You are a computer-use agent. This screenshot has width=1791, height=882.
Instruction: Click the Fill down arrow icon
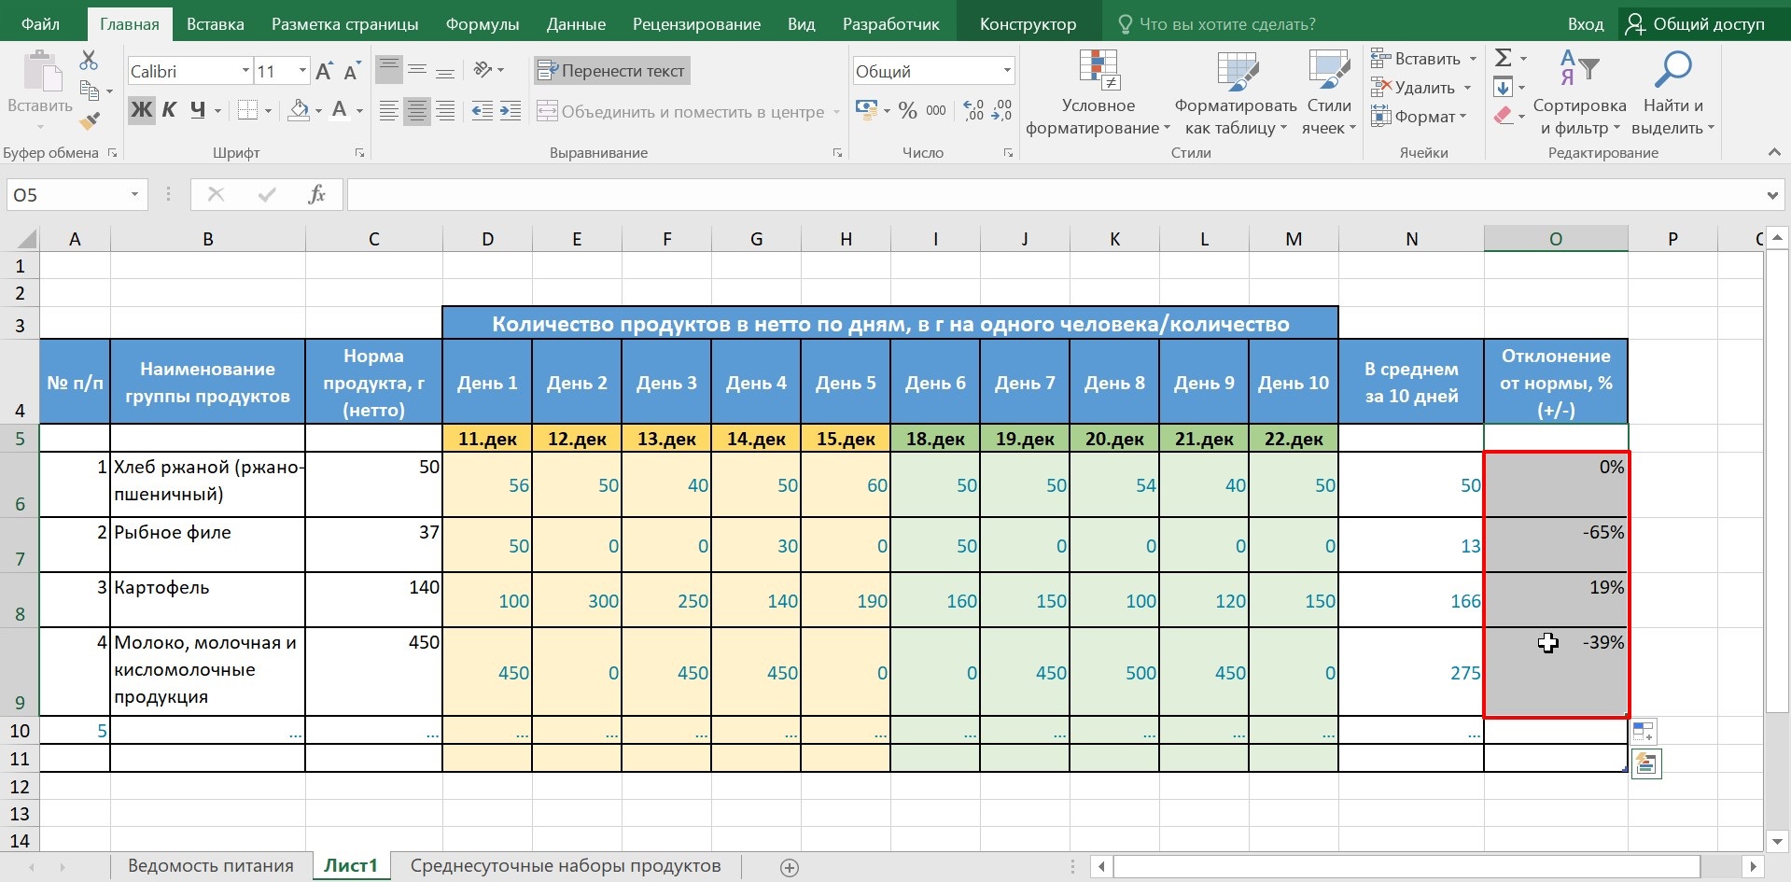coord(1503,88)
